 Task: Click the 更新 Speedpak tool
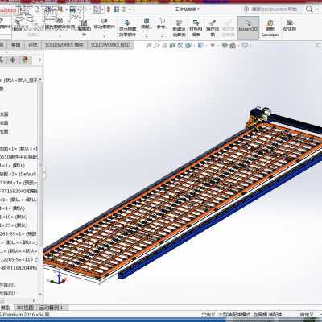pos(270,28)
